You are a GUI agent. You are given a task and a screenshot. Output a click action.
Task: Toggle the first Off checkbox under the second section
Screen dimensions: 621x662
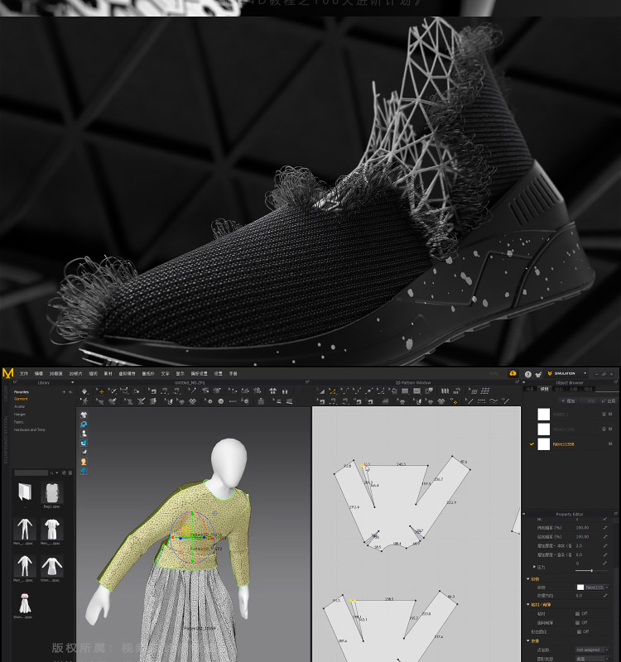pyautogui.click(x=579, y=613)
